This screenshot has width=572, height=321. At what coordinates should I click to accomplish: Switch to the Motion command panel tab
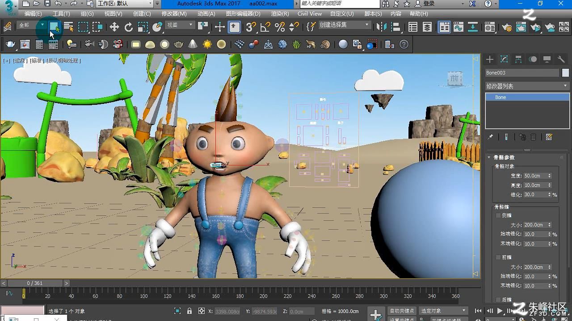tap(533, 59)
